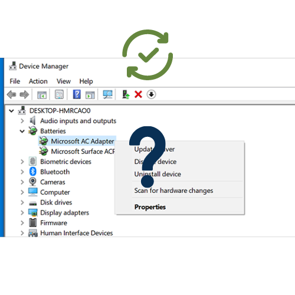Select the Bluetooth label
The image size is (295, 295).
(55, 172)
